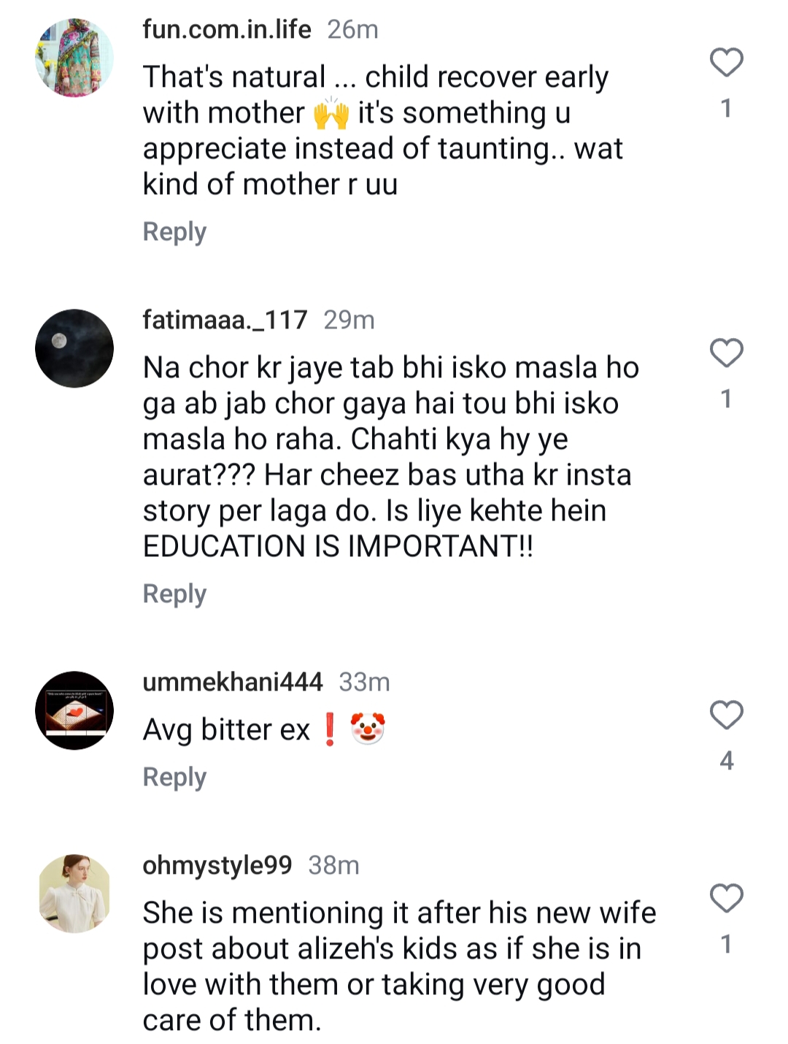Open fun.com.in.life's profile via username
This screenshot has height=1044, width=788.
[226, 29]
